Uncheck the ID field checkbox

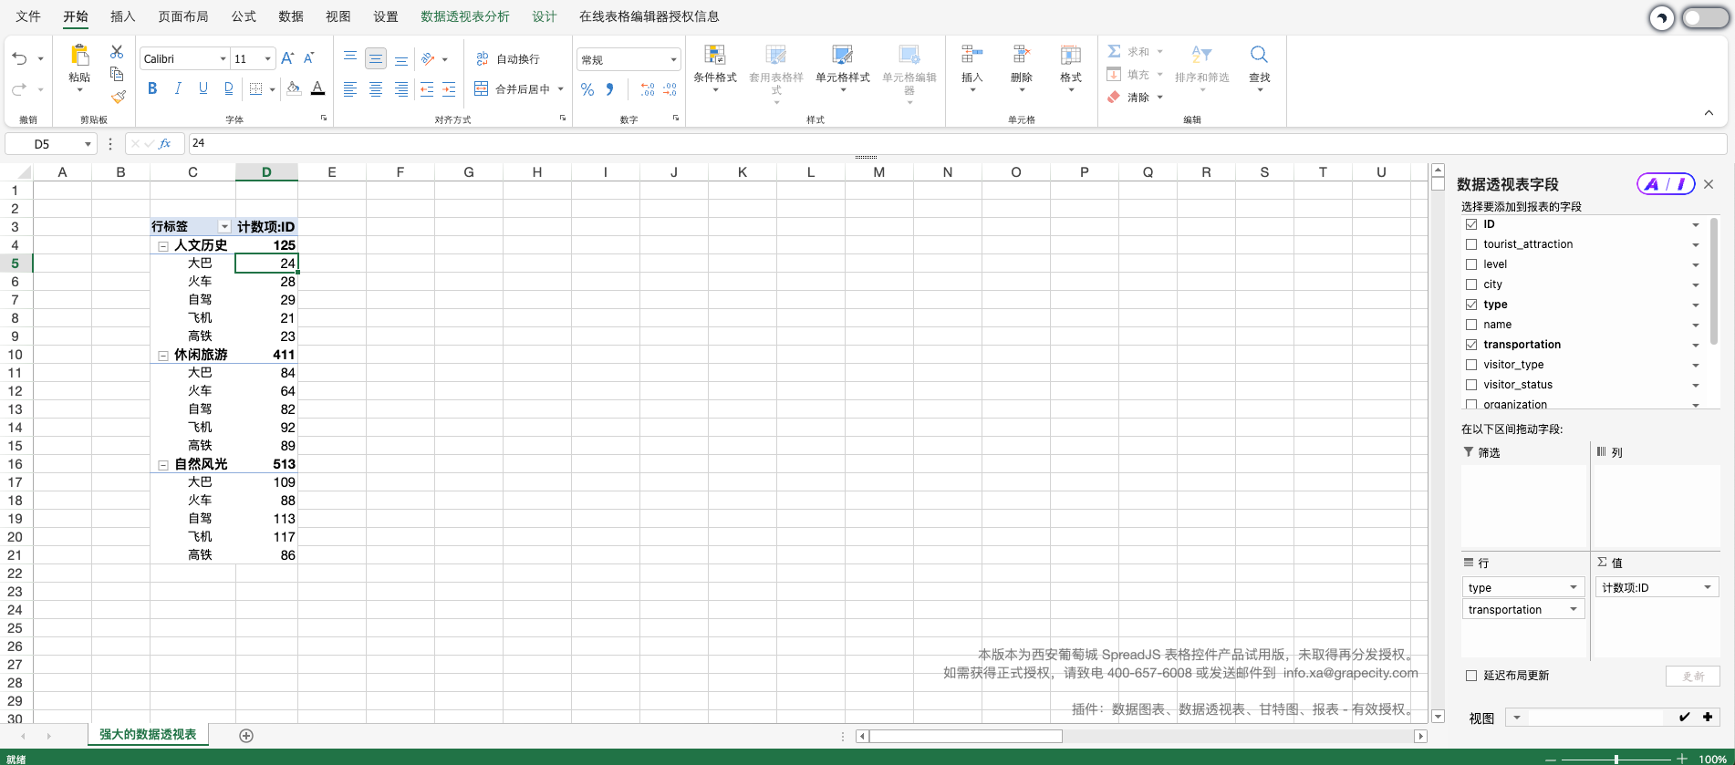point(1471,224)
